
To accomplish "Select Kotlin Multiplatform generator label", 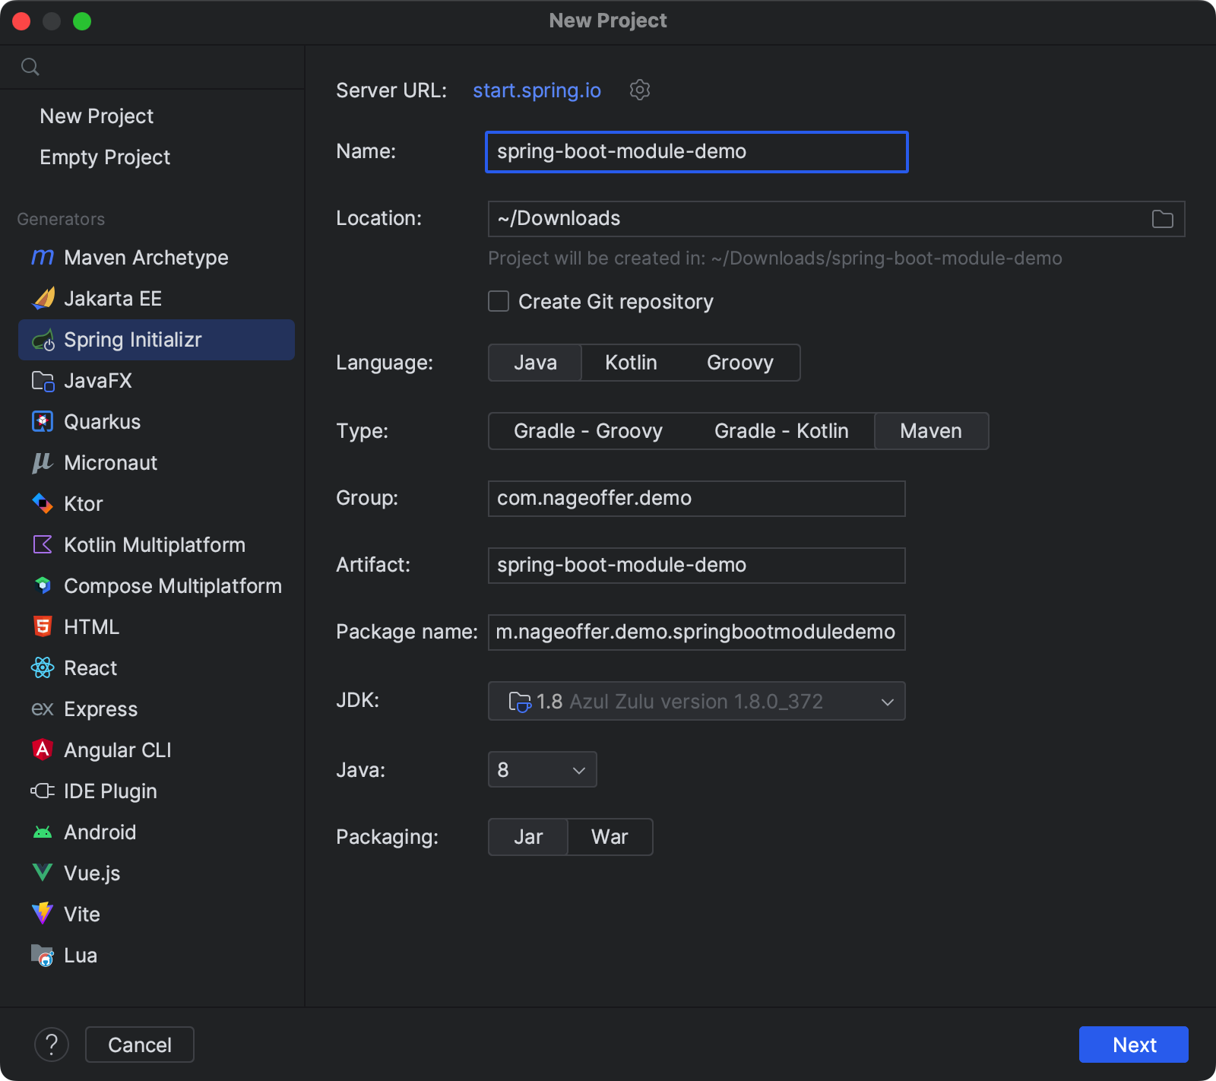I will (154, 545).
